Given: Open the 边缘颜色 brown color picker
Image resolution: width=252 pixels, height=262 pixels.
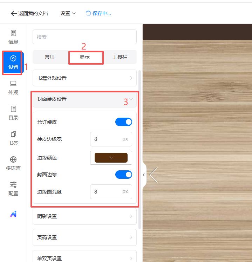Looking at the screenshot, I should coord(111,158).
